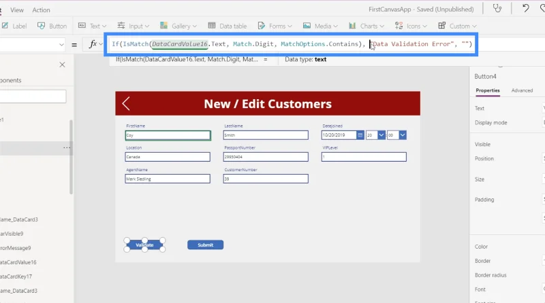Click the PassportNumber input field
Viewport: 545px width, 303px height.
coord(266,157)
